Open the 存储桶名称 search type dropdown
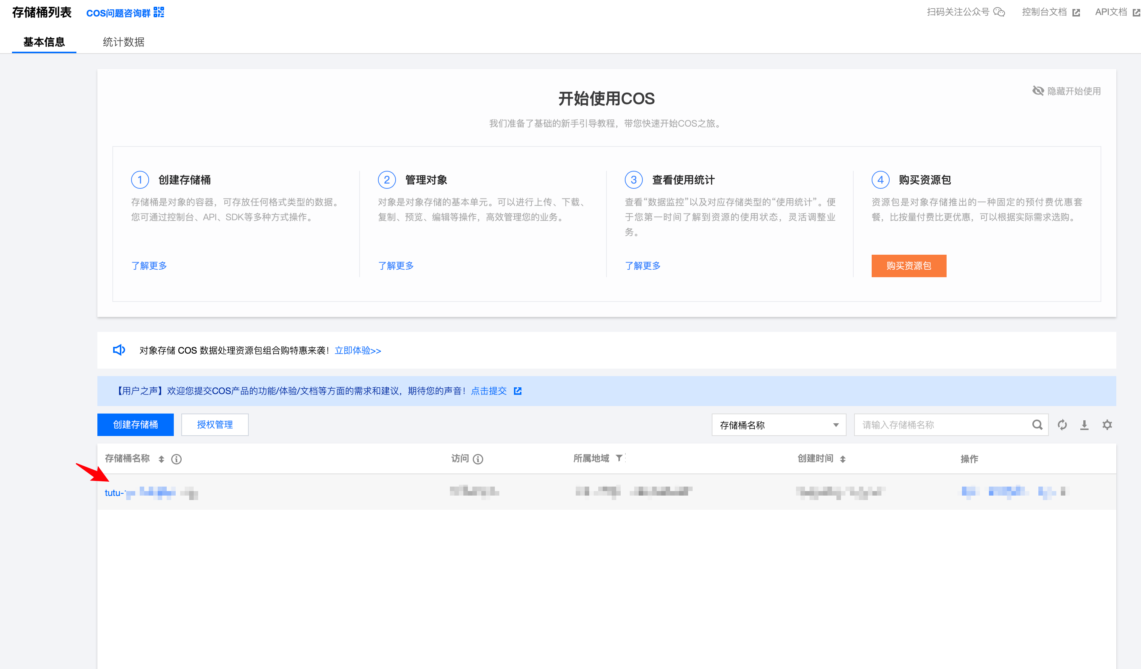 pos(778,424)
